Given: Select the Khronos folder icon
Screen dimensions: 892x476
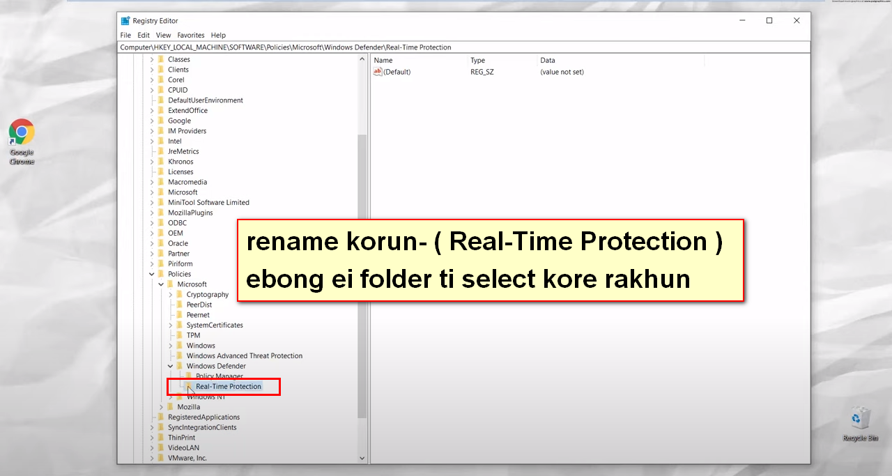Looking at the screenshot, I should click(x=161, y=162).
